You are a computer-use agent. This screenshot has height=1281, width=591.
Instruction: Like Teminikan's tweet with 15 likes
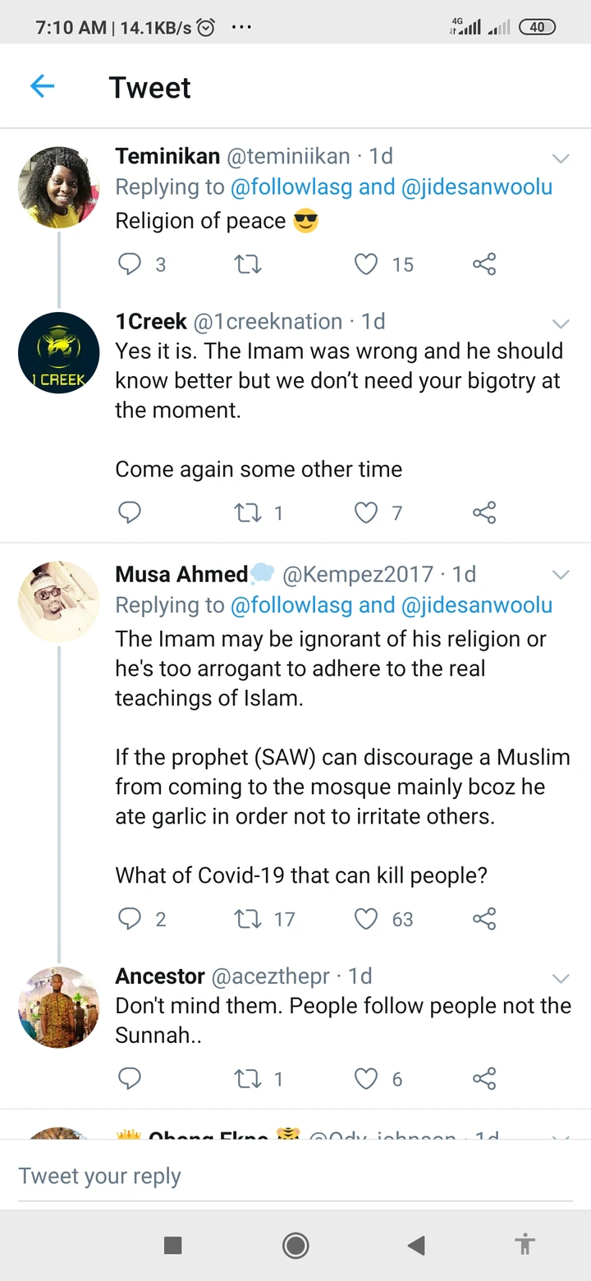pos(366,264)
